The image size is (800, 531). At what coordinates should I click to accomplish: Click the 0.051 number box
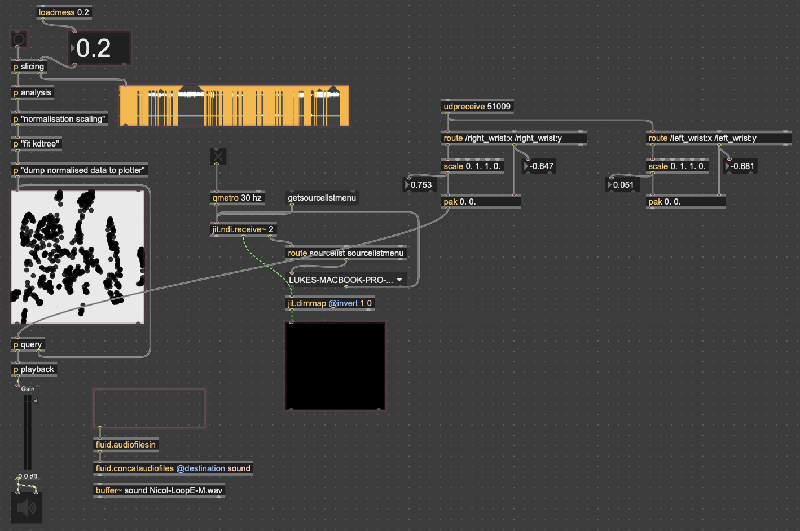[623, 185]
